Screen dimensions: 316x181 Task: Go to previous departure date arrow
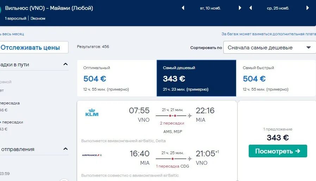183,8
